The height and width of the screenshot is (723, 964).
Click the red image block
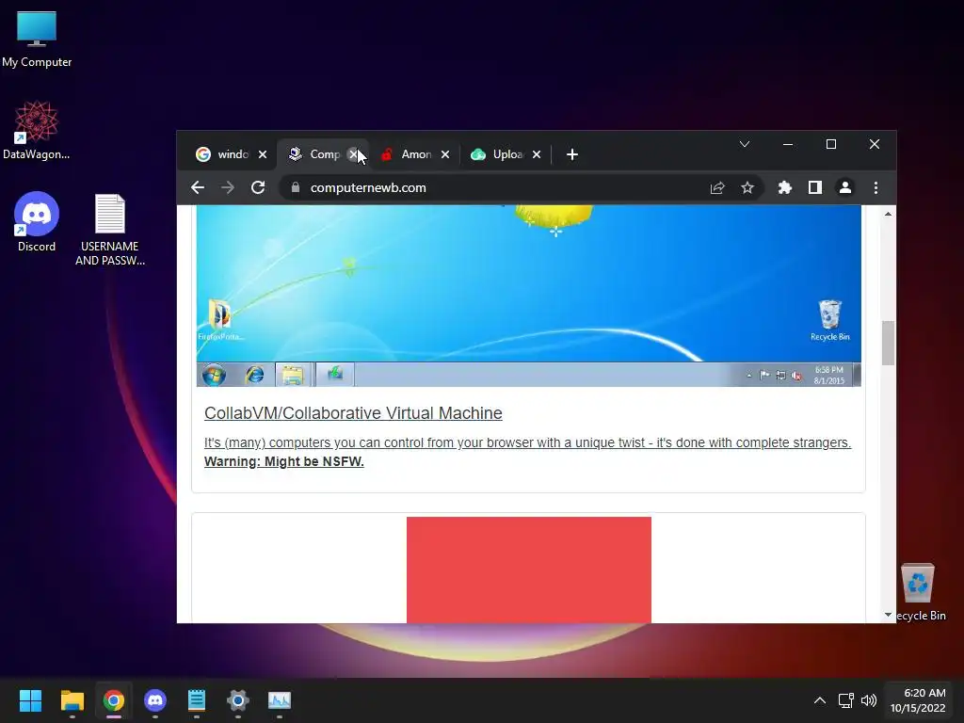[529, 570]
